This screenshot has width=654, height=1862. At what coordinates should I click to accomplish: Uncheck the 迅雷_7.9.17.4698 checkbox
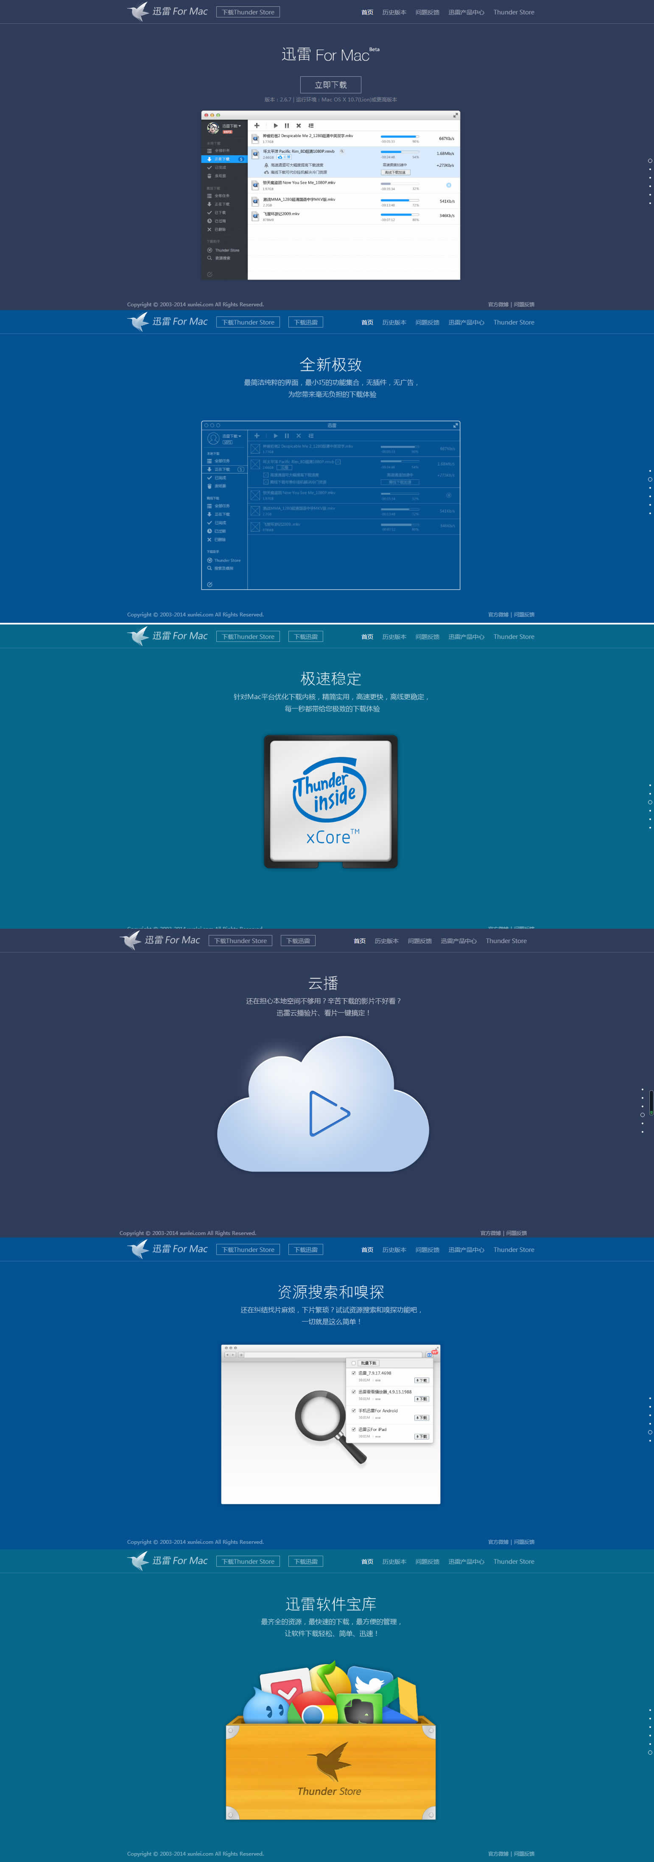[353, 1373]
